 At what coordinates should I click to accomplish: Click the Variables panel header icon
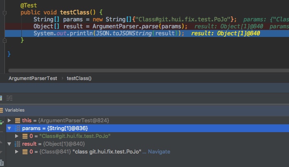click(1, 110)
